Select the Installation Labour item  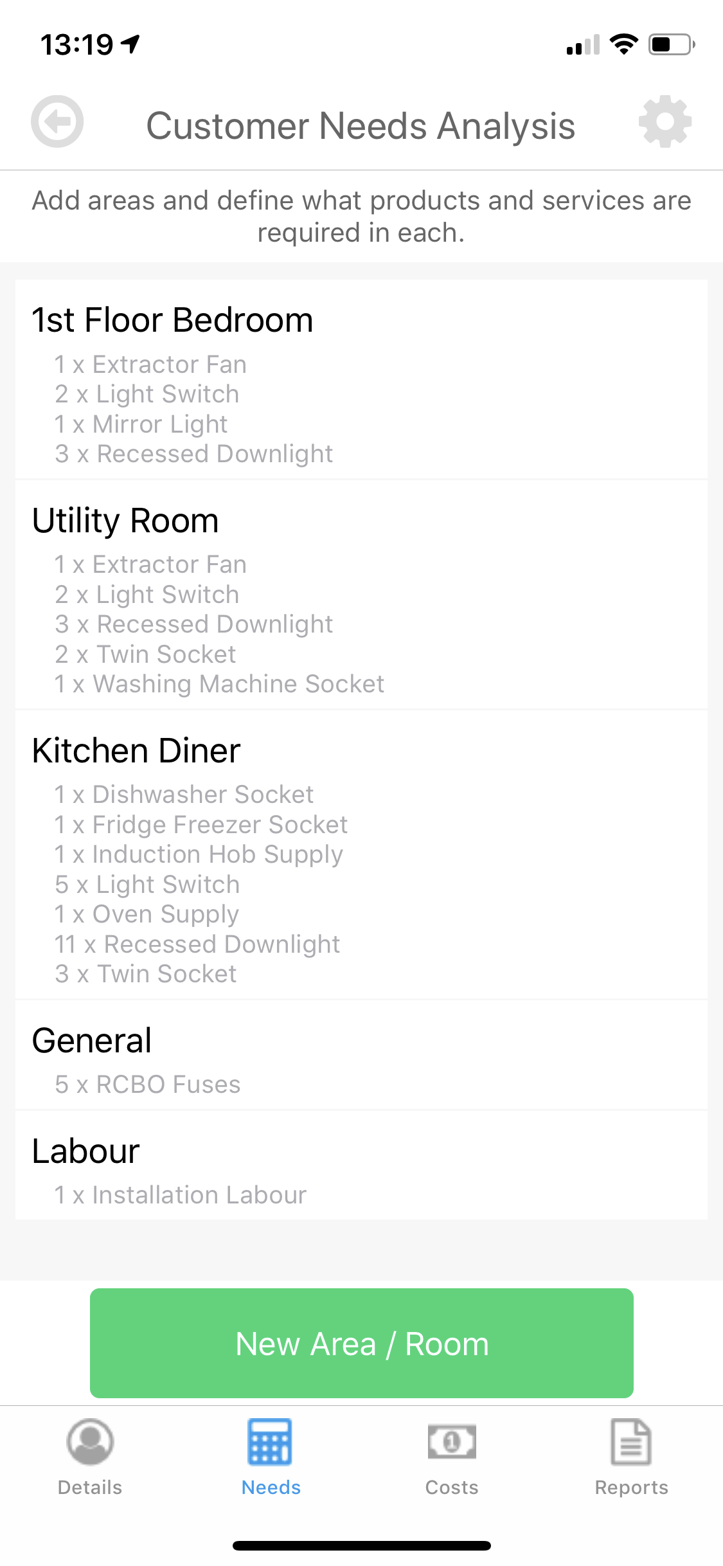click(x=181, y=1195)
